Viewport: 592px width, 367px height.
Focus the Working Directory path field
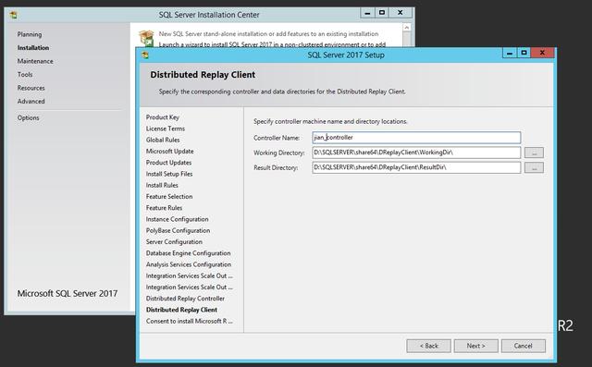coord(416,153)
